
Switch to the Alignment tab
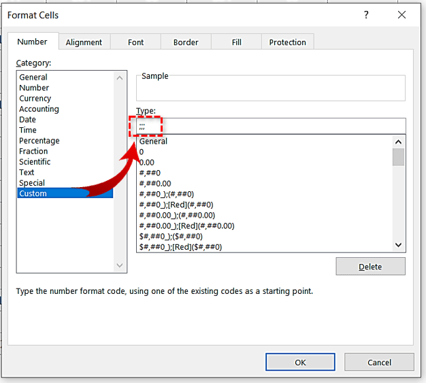point(84,42)
